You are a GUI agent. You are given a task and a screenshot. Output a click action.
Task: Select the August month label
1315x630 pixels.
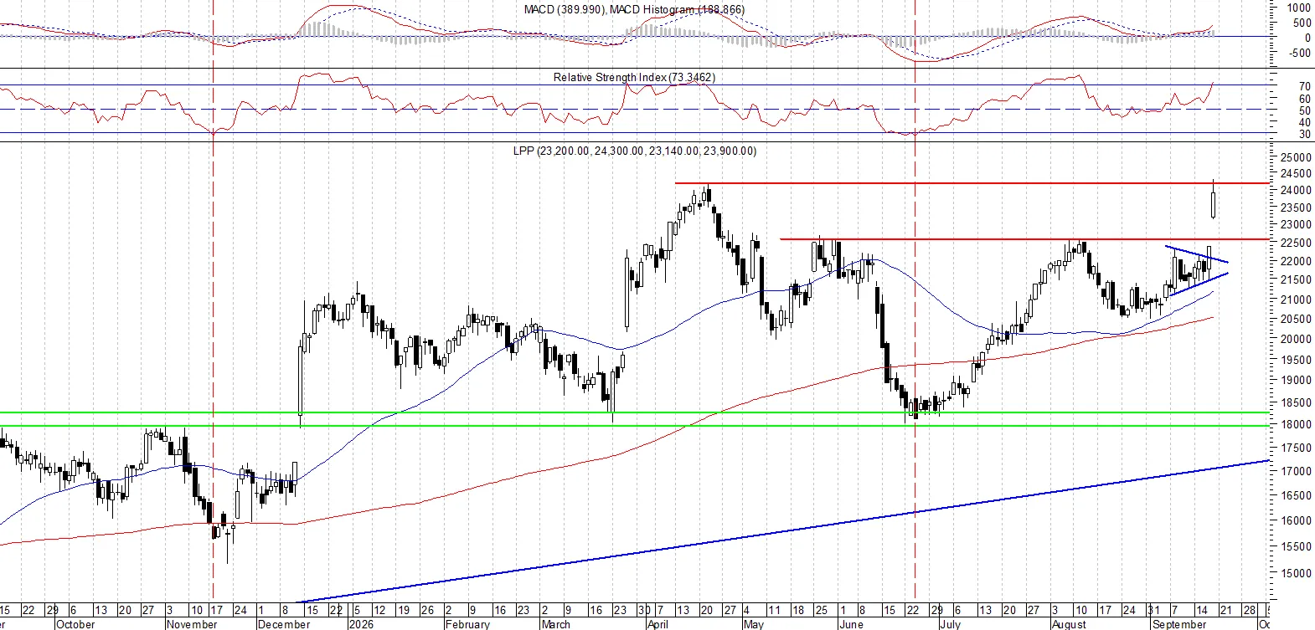(1069, 624)
